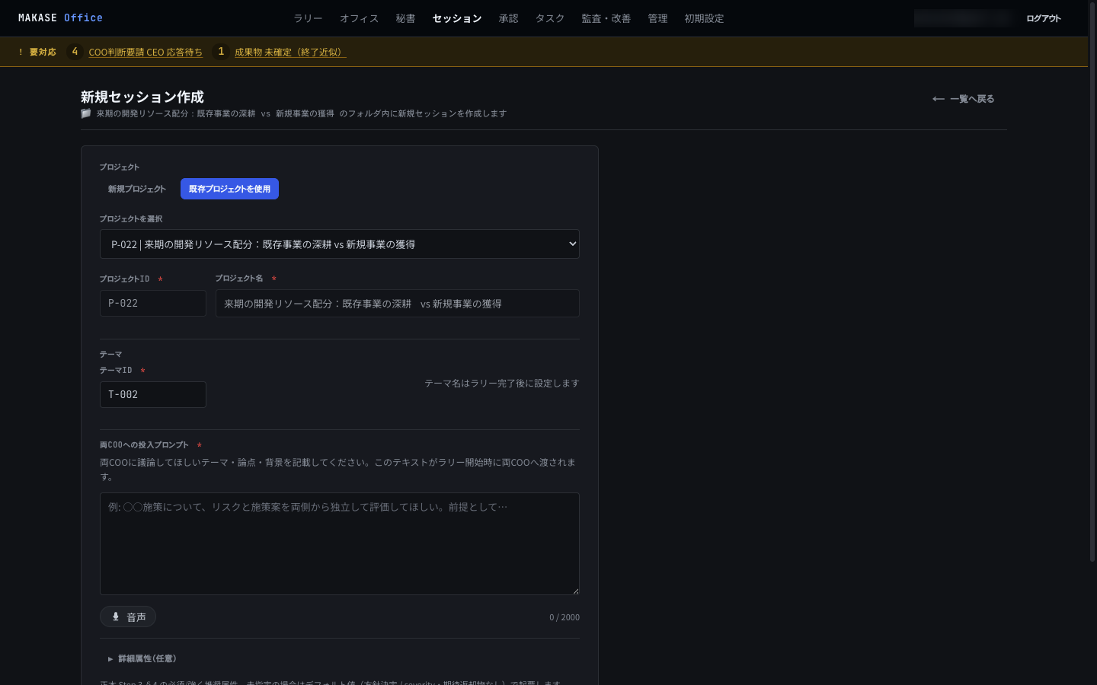Select the セッション nav tab
The height and width of the screenshot is (685, 1097).
click(457, 18)
